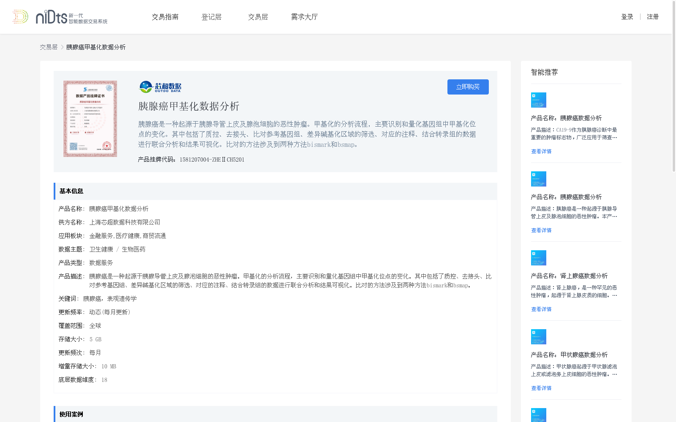Viewport: 676px width, 422px height.
Task: Click the 登录 link
Action: (627, 17)
